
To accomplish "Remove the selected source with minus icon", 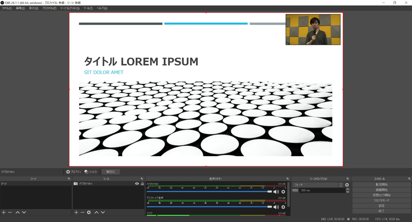I will coord(82,212).
